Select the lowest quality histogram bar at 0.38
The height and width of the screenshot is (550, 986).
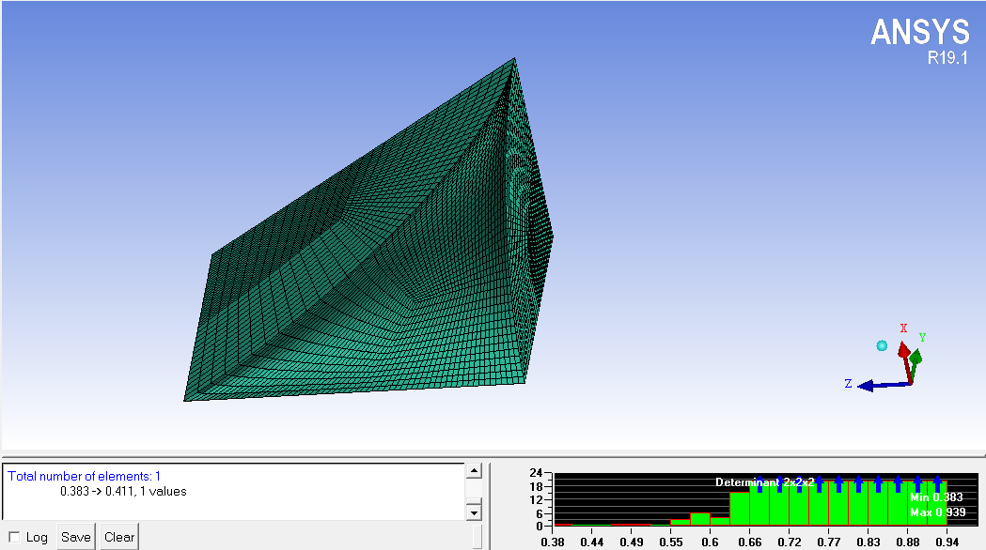tap(562, 524)
